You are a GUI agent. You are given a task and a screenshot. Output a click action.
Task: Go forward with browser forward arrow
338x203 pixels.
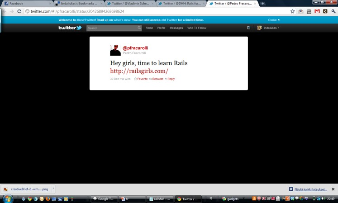[x=12, y=11]
